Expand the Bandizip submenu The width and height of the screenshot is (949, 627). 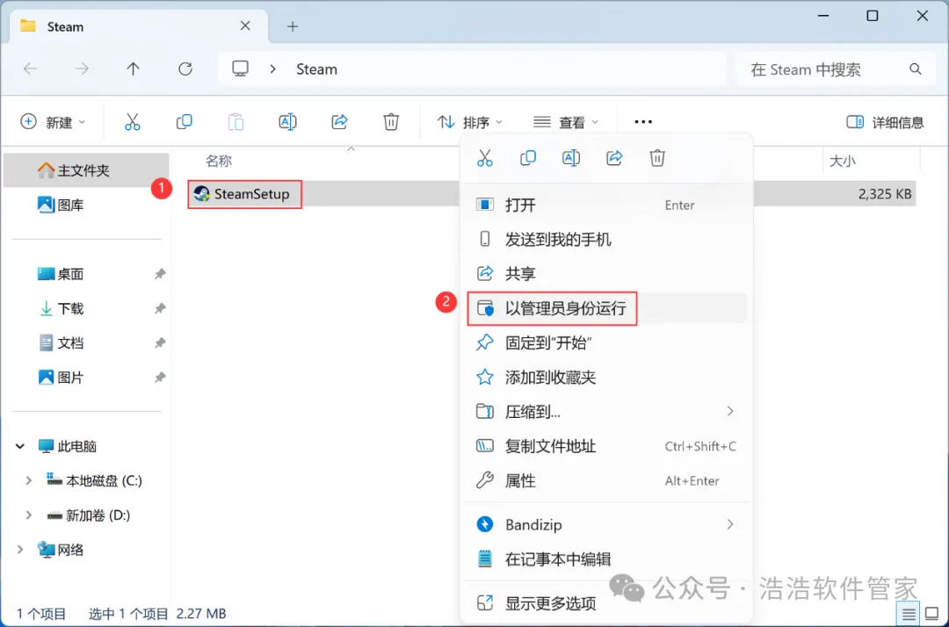click(730, 524)
